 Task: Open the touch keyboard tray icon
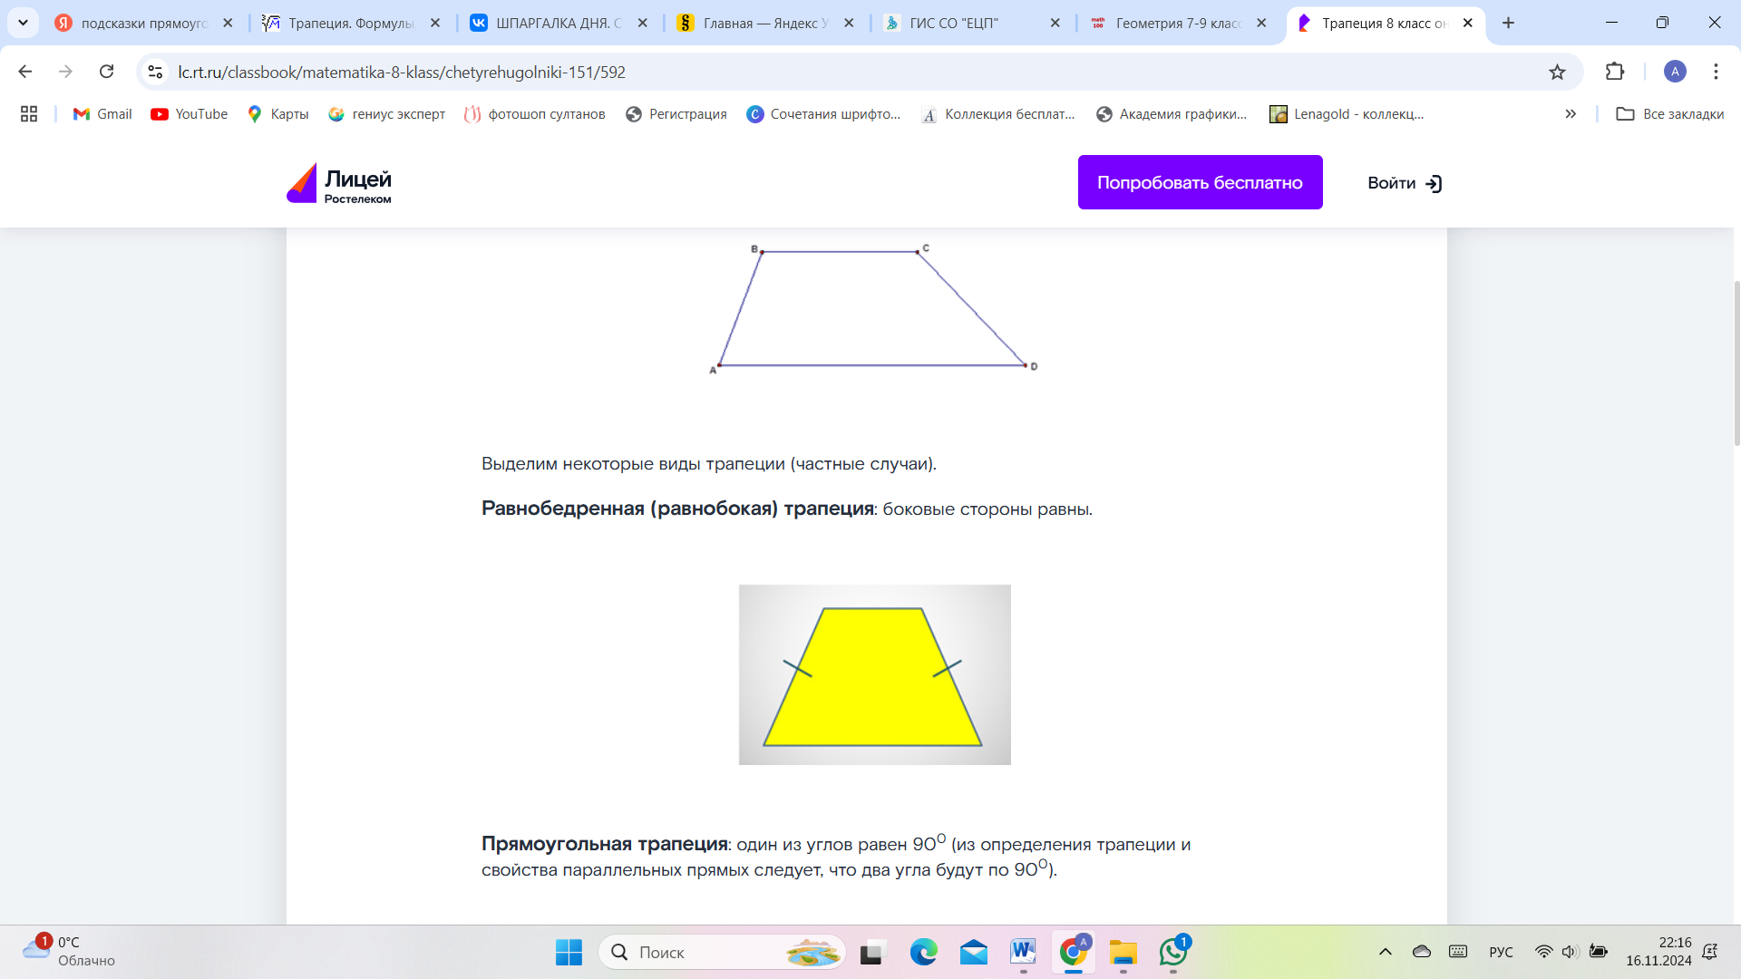point(1458,952)
